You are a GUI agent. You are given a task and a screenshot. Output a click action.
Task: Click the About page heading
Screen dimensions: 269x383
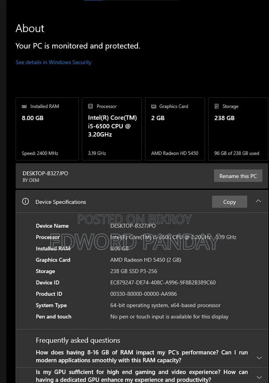coord(30,28)
